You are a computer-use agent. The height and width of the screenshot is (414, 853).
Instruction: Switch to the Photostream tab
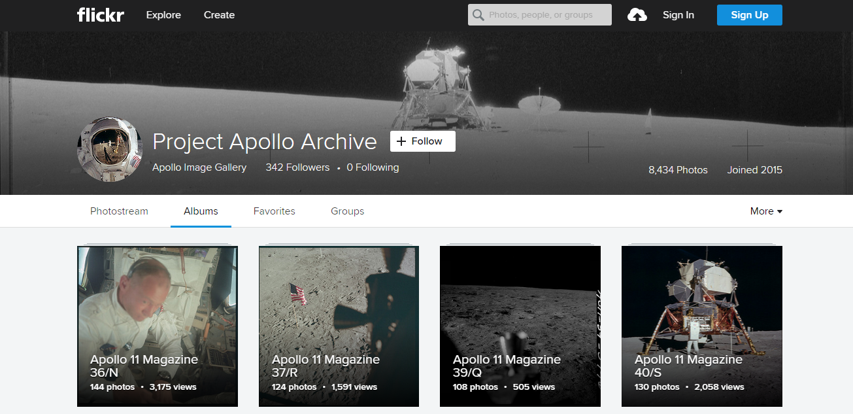coord(119,211)
